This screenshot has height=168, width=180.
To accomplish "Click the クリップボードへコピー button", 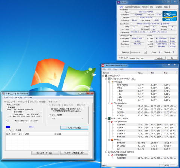I will coord(45,153).
